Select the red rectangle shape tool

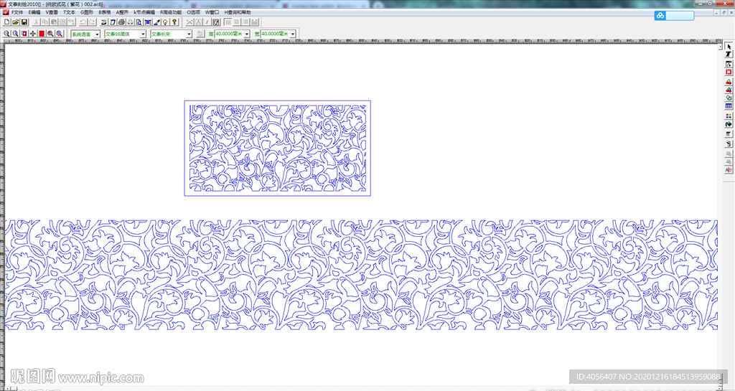(729, 72)
